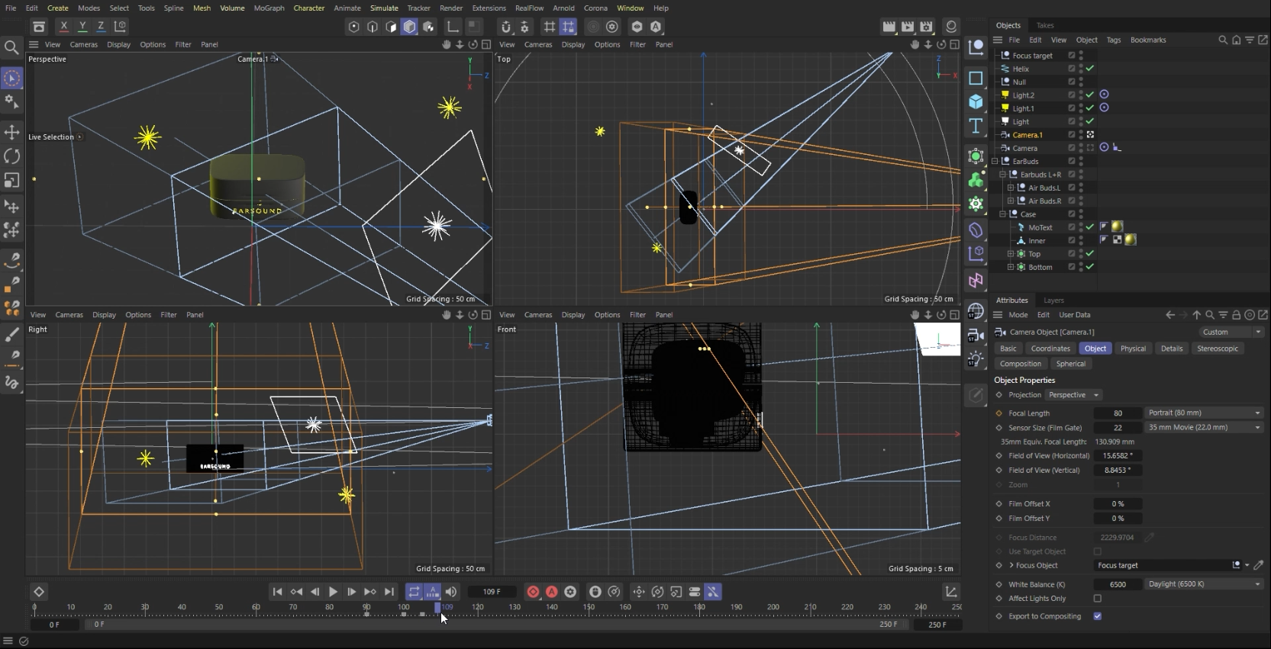Uncheck Export to Compositing checkbox
The width and height of the screenshot is (1271, 649).
tap(1097, 616)
